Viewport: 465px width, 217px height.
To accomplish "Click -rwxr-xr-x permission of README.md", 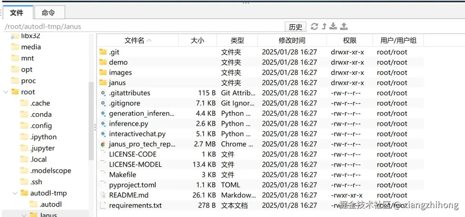I will click(347, 195).
